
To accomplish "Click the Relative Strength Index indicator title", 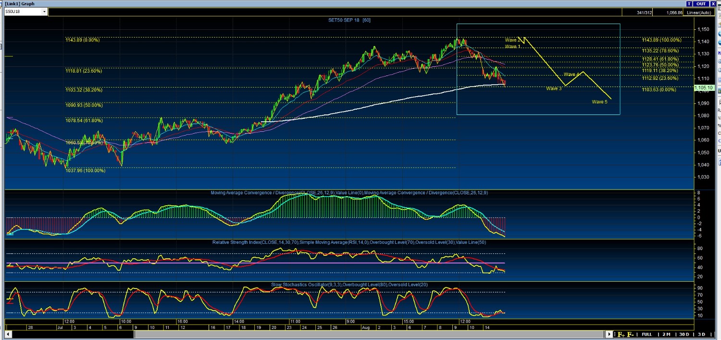I will click(349, 242).
